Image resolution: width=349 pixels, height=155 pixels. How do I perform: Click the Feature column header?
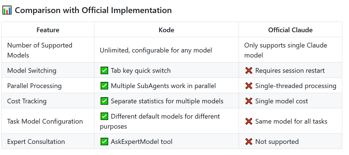click(48, 30)
